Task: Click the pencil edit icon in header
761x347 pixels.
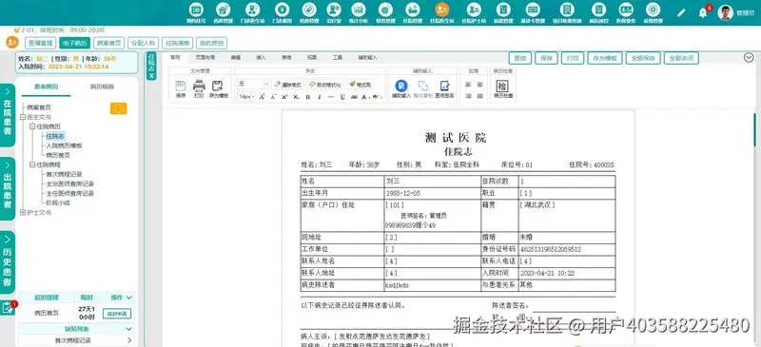Action: pos(681,13)
